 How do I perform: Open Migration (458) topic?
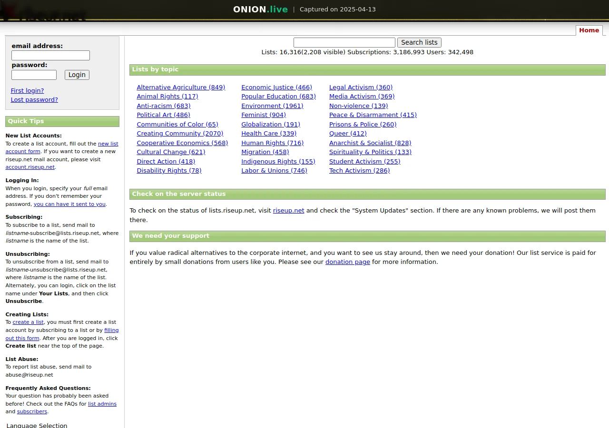[265, 152]
